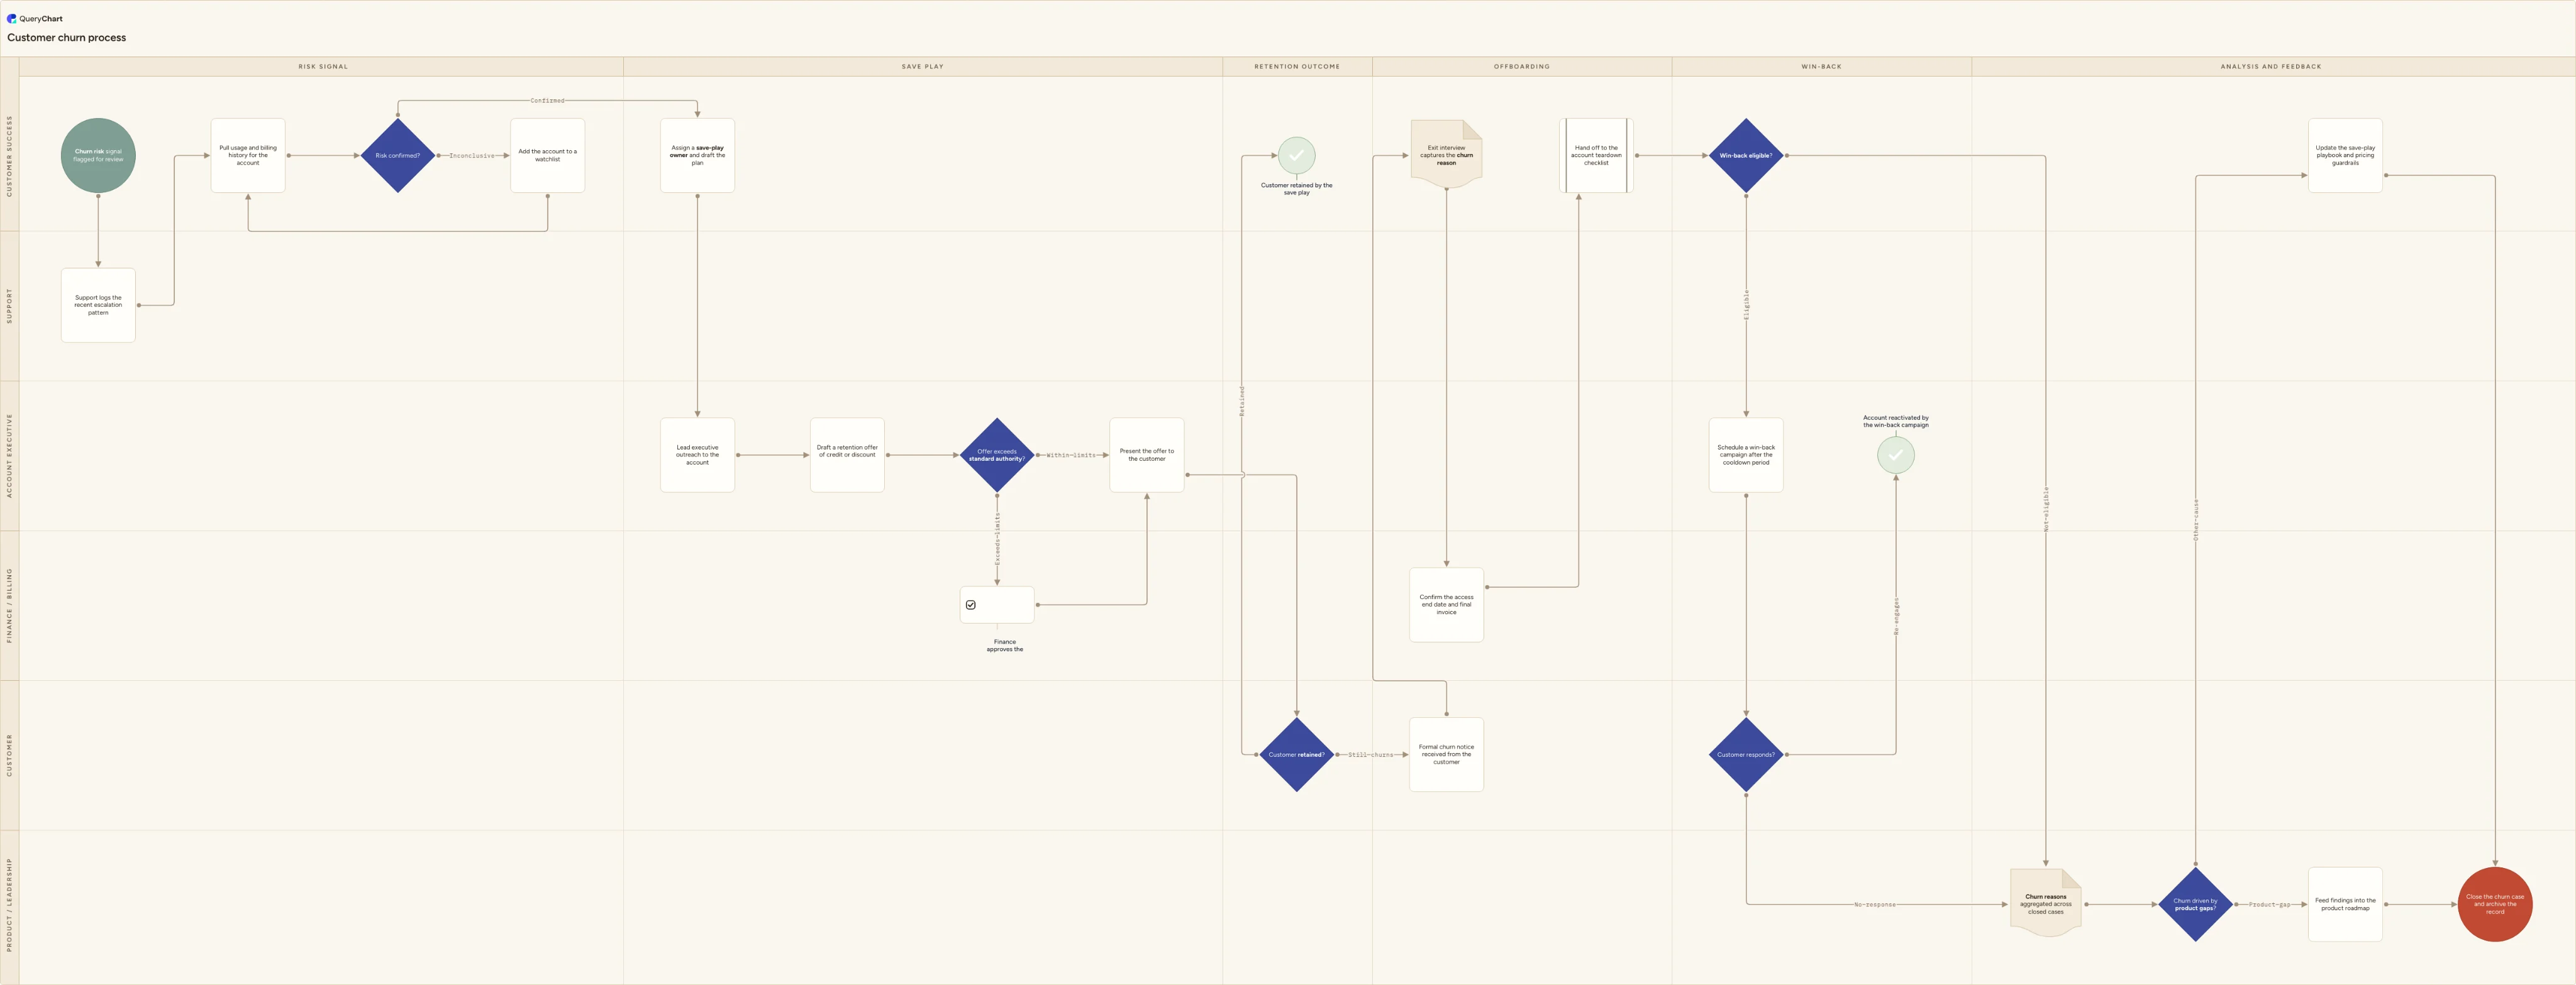
Task: Click the 'Inconclusive' edge label
Action: (471, 156)
